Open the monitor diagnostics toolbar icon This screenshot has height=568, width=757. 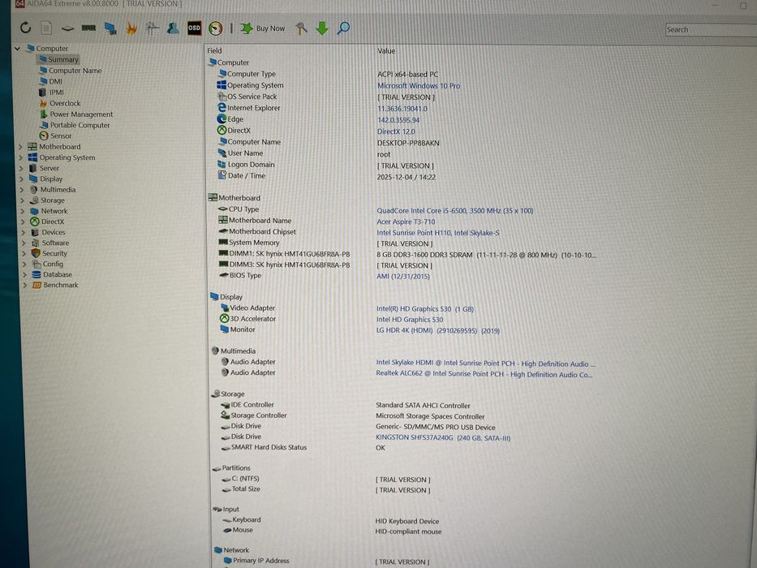point(110,28)
